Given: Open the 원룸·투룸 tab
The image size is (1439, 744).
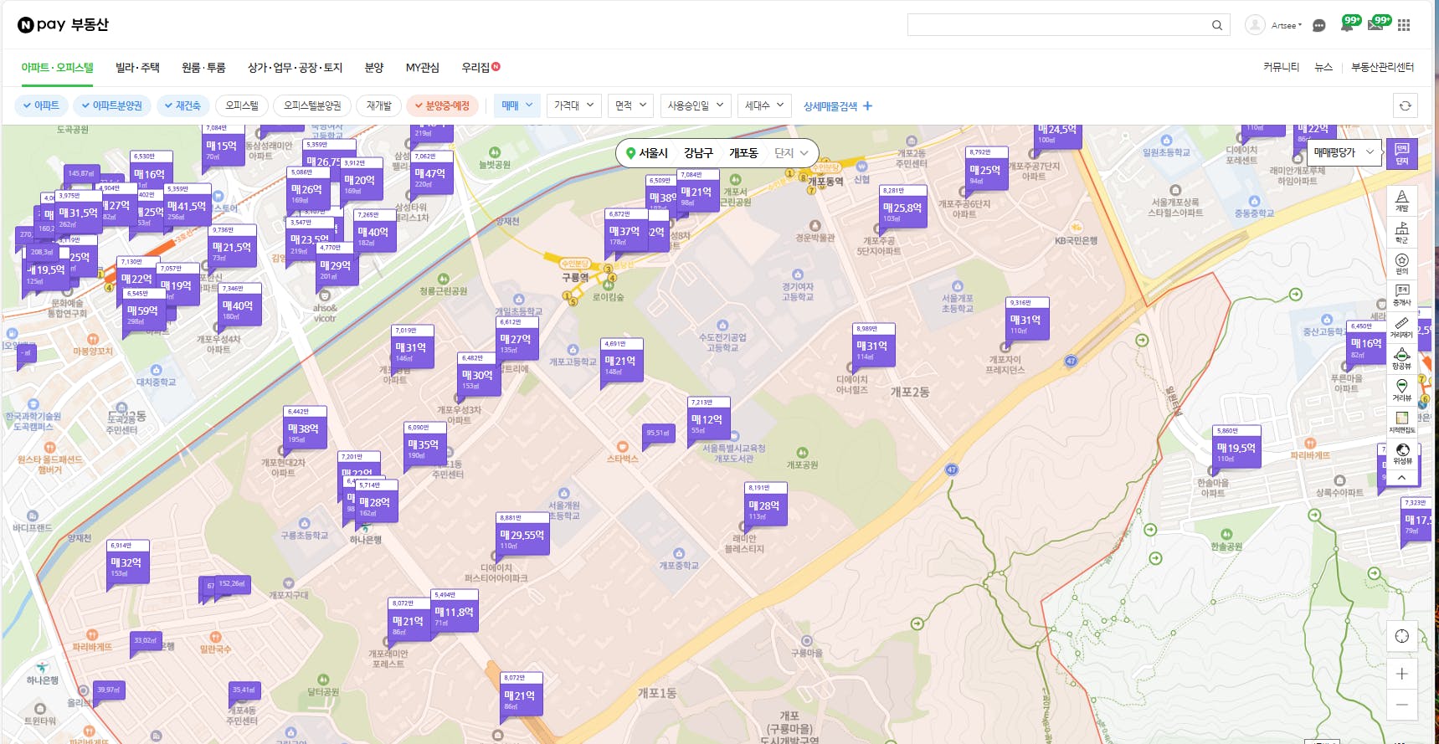Looking at the screenshot, I should pyautogui.click(x=203, y=68).
